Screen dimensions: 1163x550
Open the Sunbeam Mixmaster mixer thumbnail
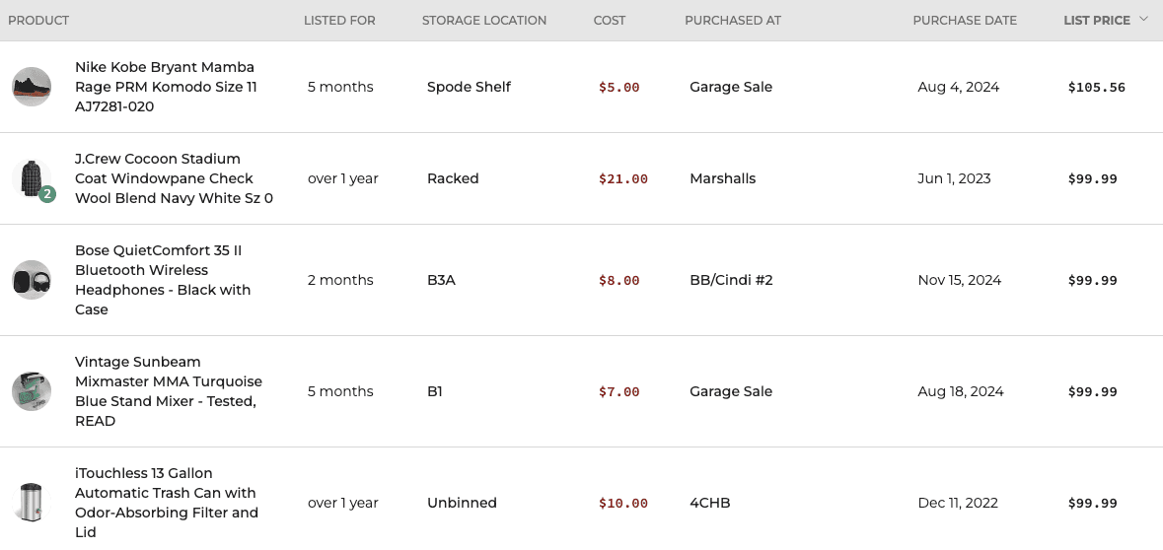32,391
